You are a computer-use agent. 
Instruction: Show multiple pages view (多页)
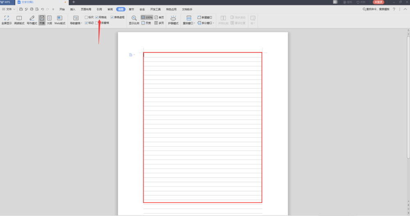159,23
